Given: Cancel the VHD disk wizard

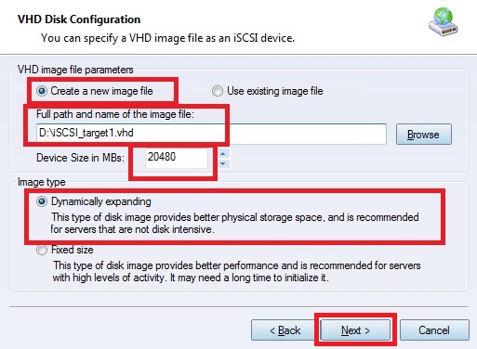Looking at the screenshot, I should (x=434, y=330).
